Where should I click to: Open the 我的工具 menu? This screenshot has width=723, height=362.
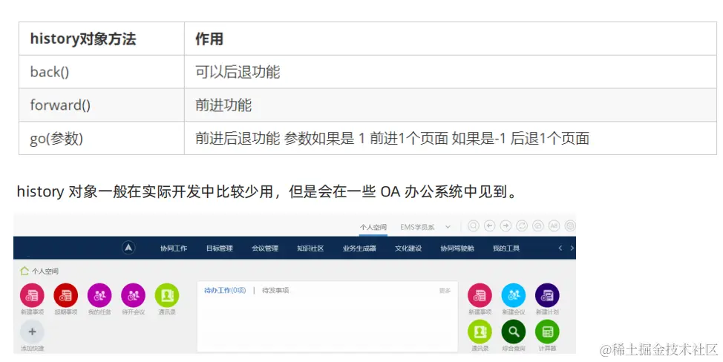click(506, 249)
